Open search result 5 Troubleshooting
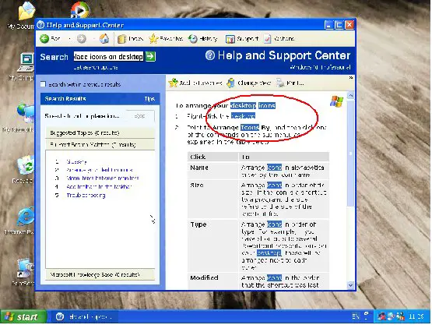The width and height of the screenshot is (432, 325). [x=86, y=196]
